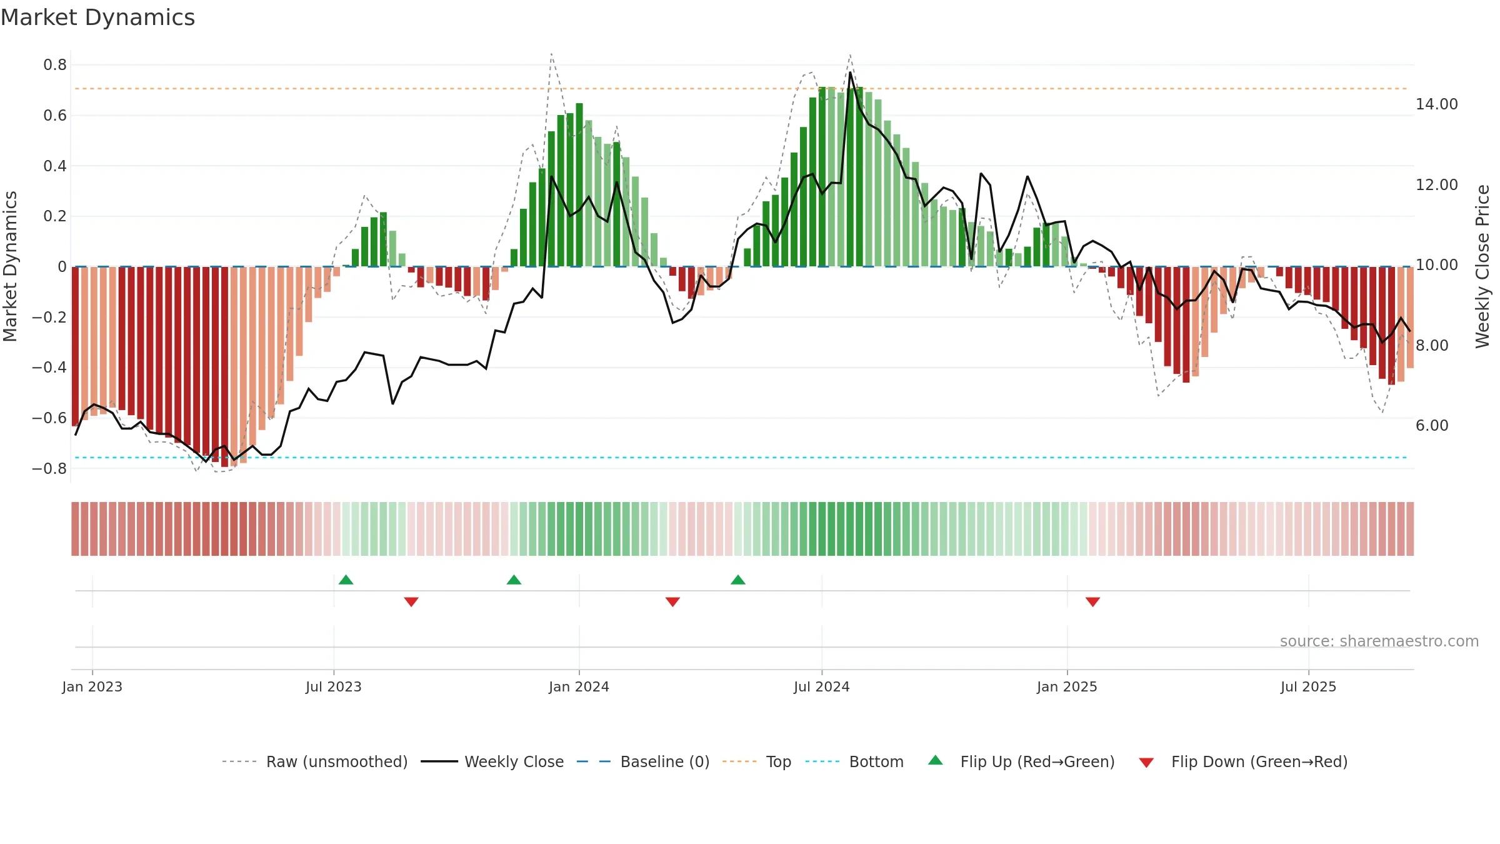The width and height of the screenshot is (1500, 844).
Task: Click the red flip-down triangle near Aug 2023
Action: tap(411, 601)
